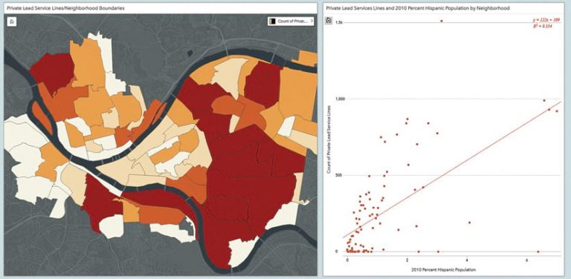571x279 pixels.
Task: Select the zero-count point past 6 percent Hispanic
Action: pyautogui.click(x=538, y=252)
